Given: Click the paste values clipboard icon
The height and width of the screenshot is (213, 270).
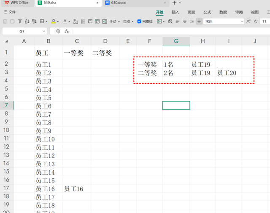Looking at the screenshot, I should pos(5,21).
